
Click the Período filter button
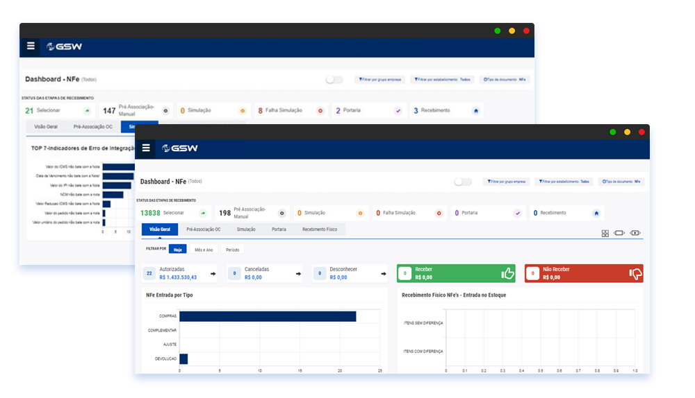pyautogui.click(x=233, y=250)
